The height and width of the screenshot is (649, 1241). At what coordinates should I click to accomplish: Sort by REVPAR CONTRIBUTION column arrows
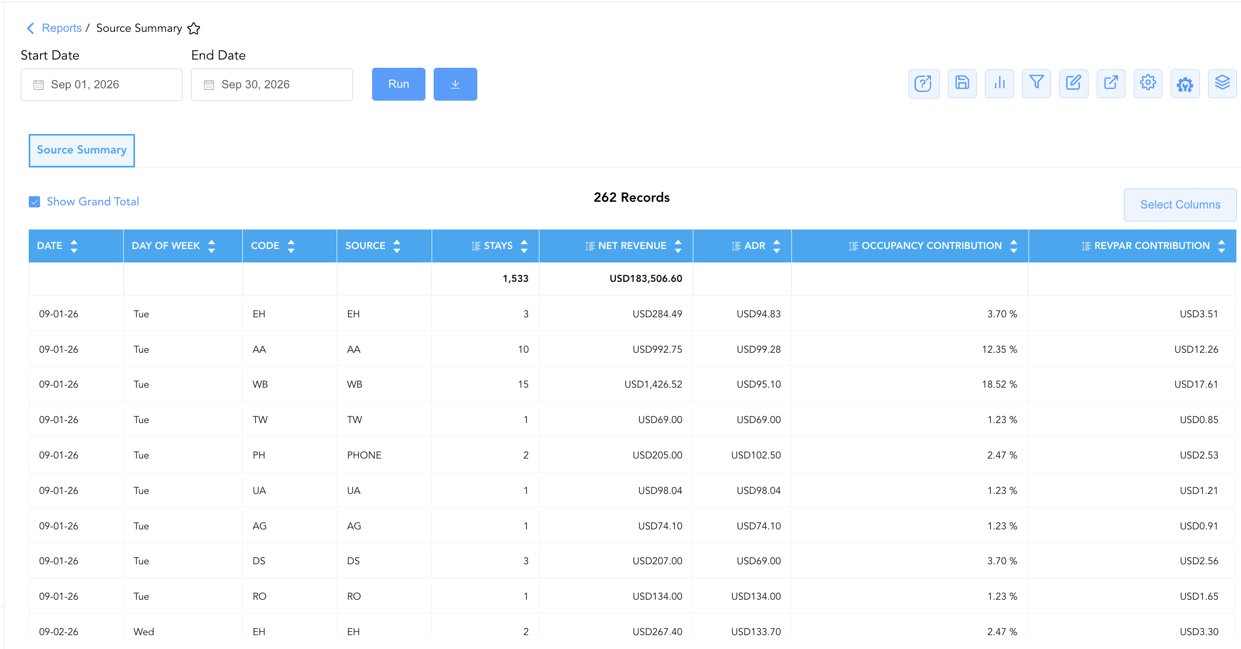point(1221,246)
